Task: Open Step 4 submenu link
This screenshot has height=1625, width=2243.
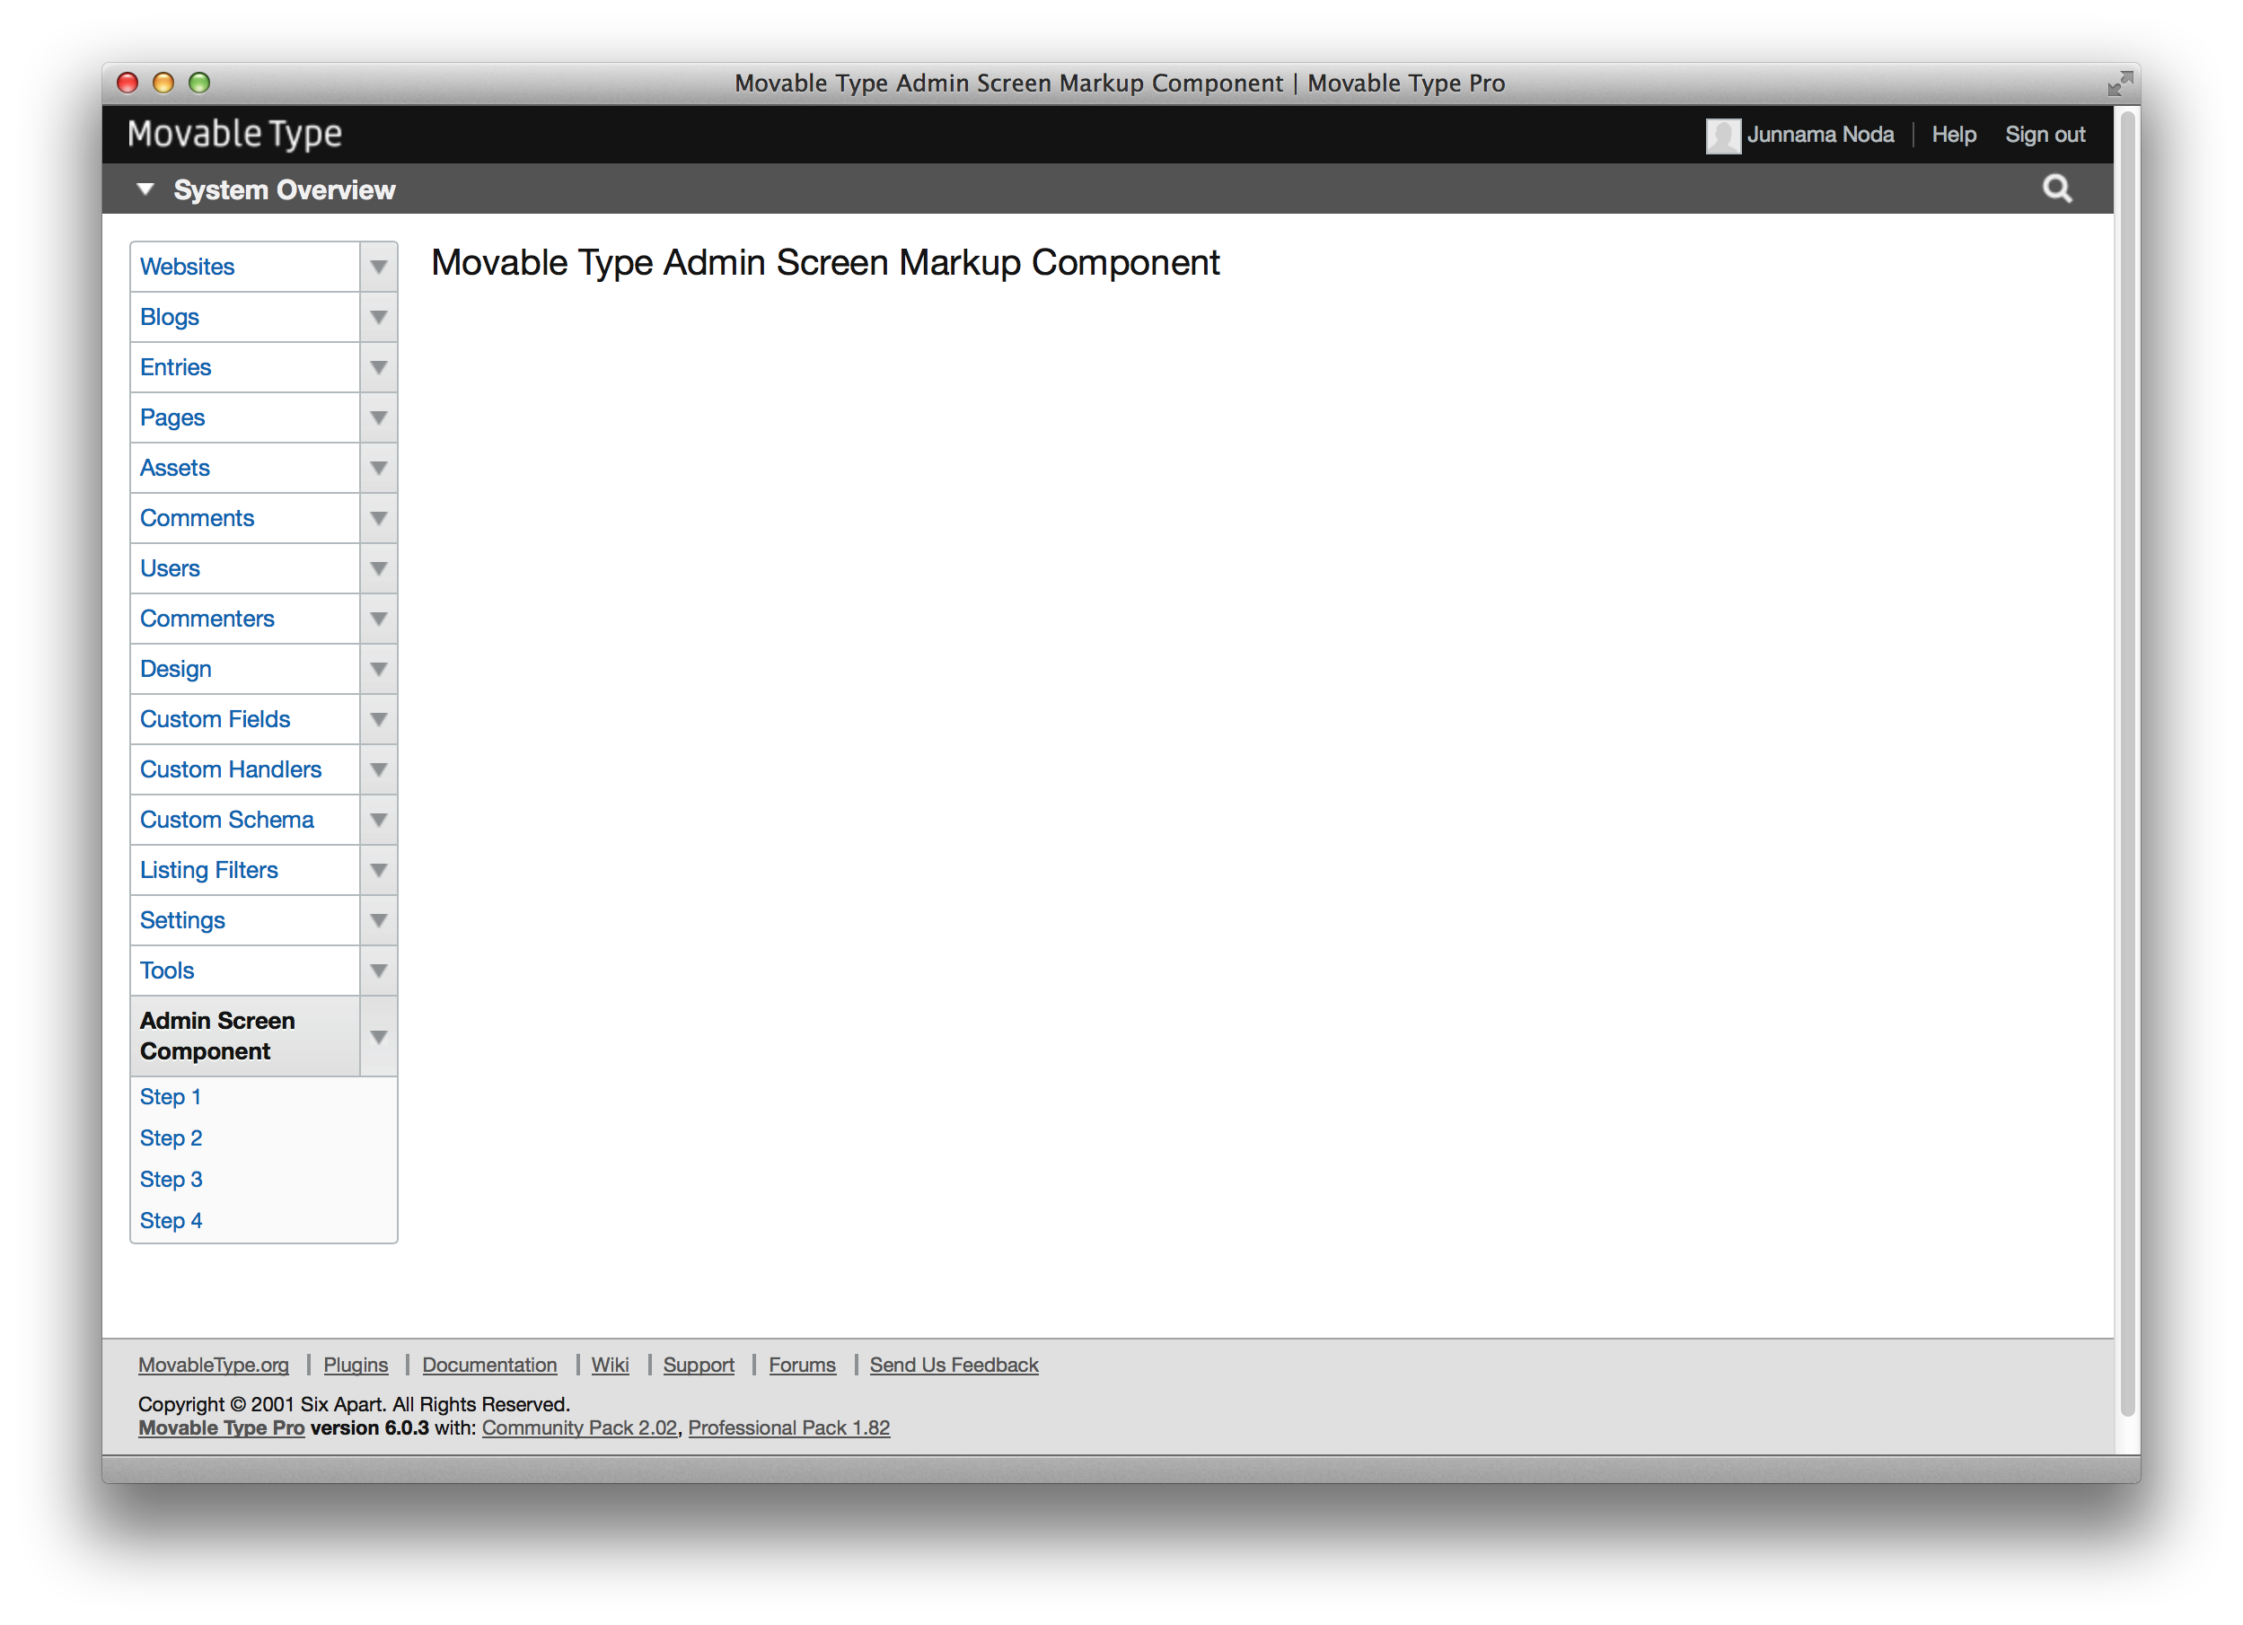Action: click(x=170, y=1220)
